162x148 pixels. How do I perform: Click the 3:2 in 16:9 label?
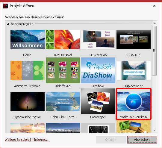coord(133,55)
